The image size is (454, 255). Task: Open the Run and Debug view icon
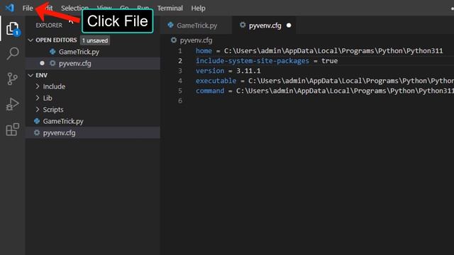[13, 104]
